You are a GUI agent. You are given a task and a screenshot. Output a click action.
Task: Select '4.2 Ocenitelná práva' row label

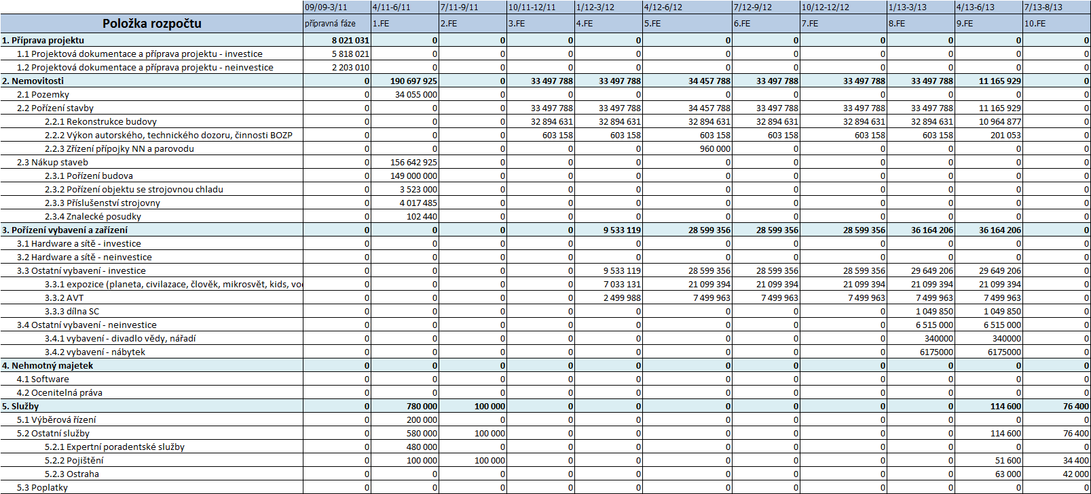click(60, 392)
